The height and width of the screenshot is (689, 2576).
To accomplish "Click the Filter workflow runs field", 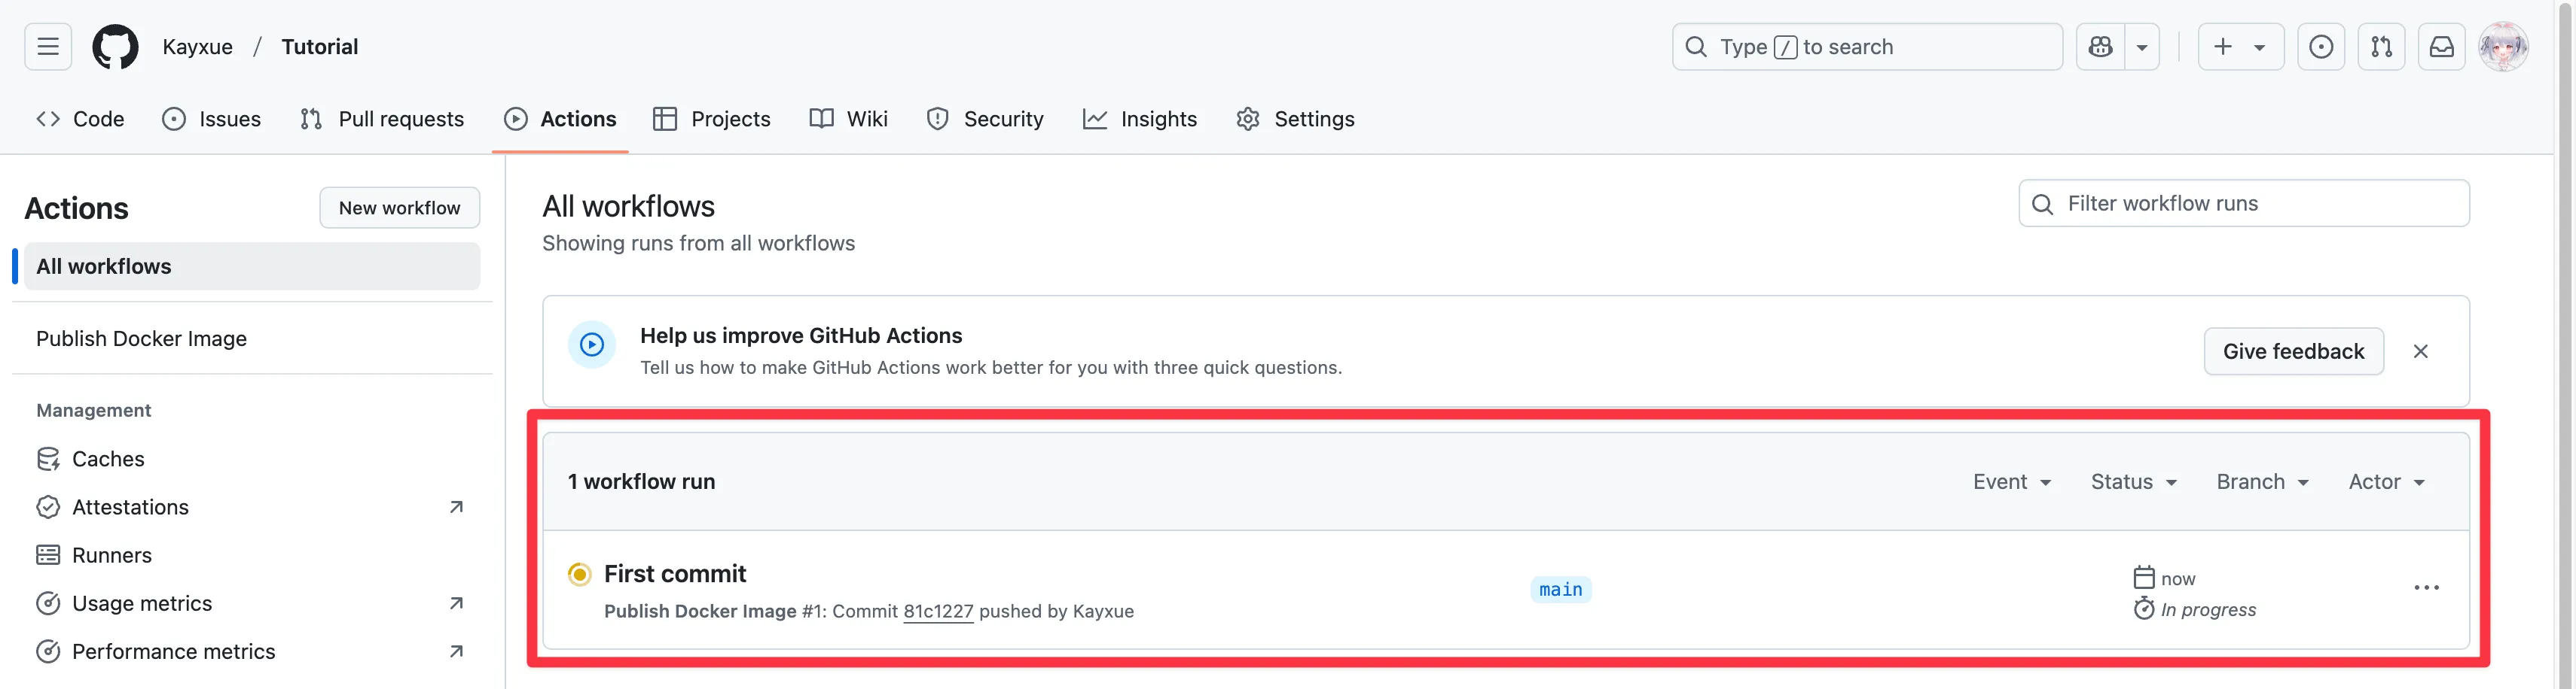I will pyautogui.click(x=2244, y=204).
